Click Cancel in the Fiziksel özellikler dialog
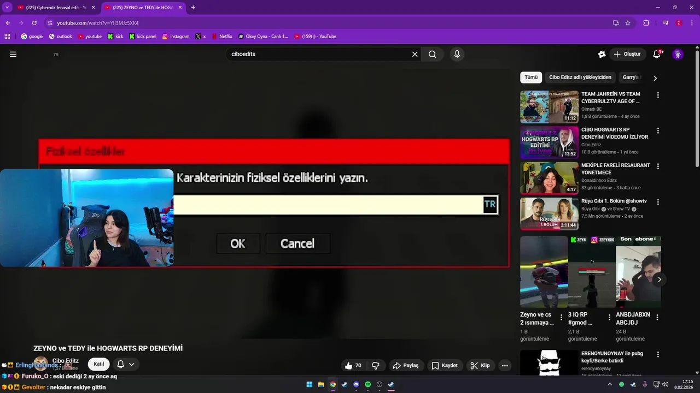The height and width of the screenshot is (393, 700). [297, 243]
